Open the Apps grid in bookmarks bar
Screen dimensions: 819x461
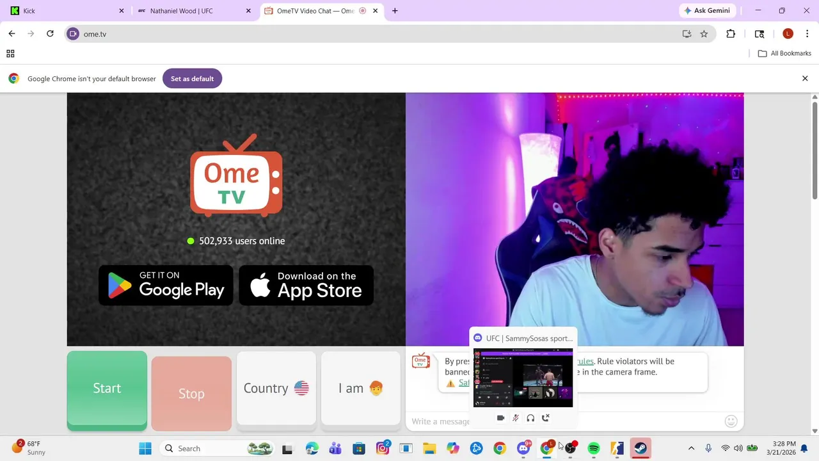10,54
